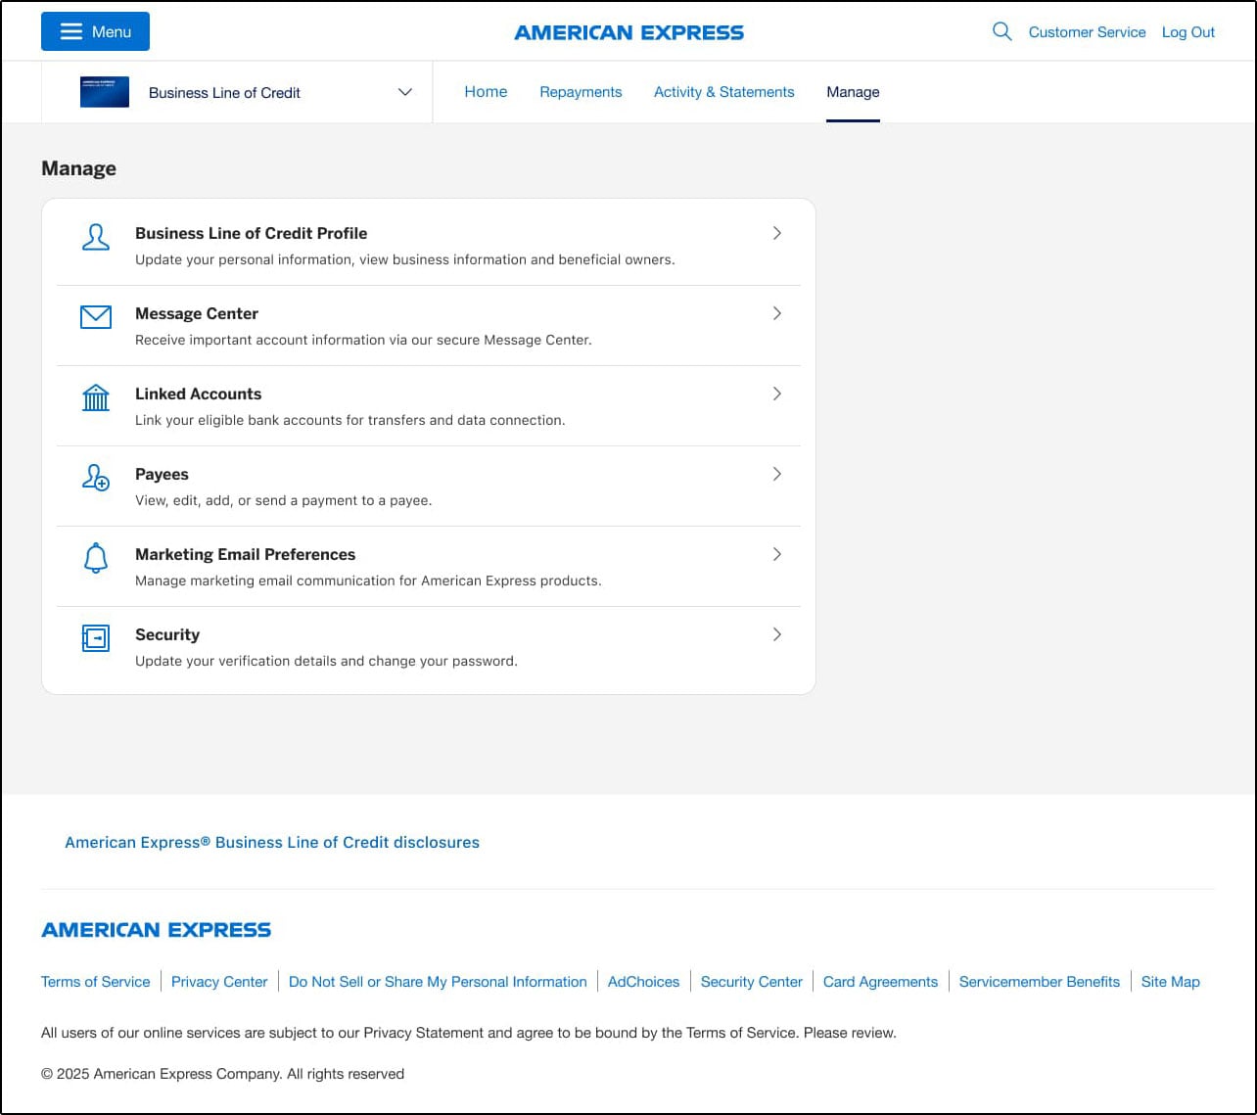Open Terms of Service footer link
This screenshot has width=1257, height=1115.
(96, 982)
